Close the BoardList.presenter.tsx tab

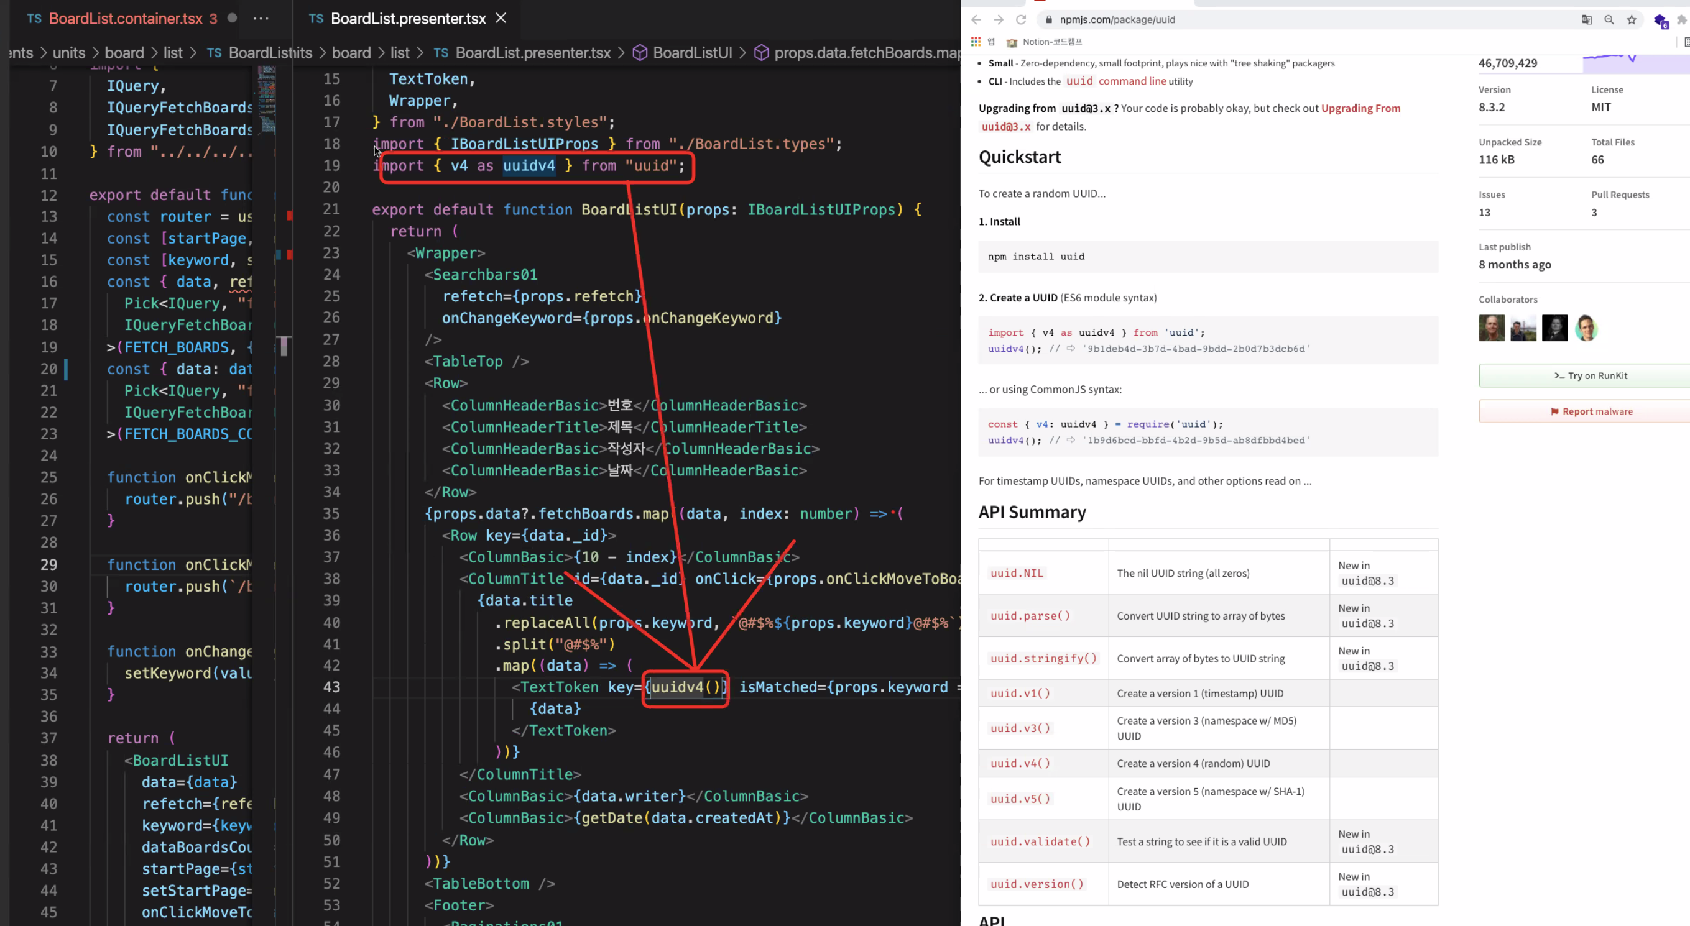click(501, 19)
